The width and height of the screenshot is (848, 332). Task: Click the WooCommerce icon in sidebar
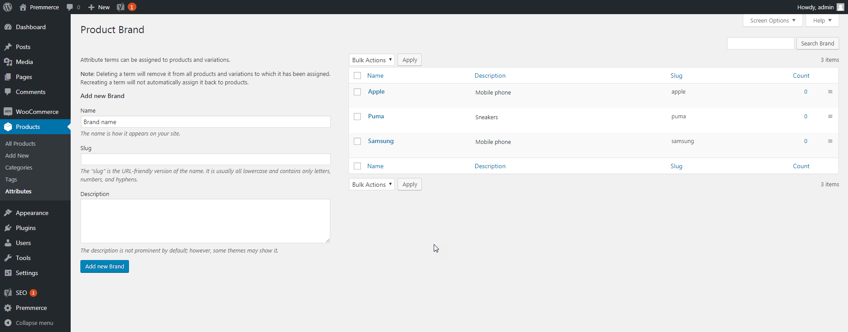pyautogui.click(x=8, y=112)
